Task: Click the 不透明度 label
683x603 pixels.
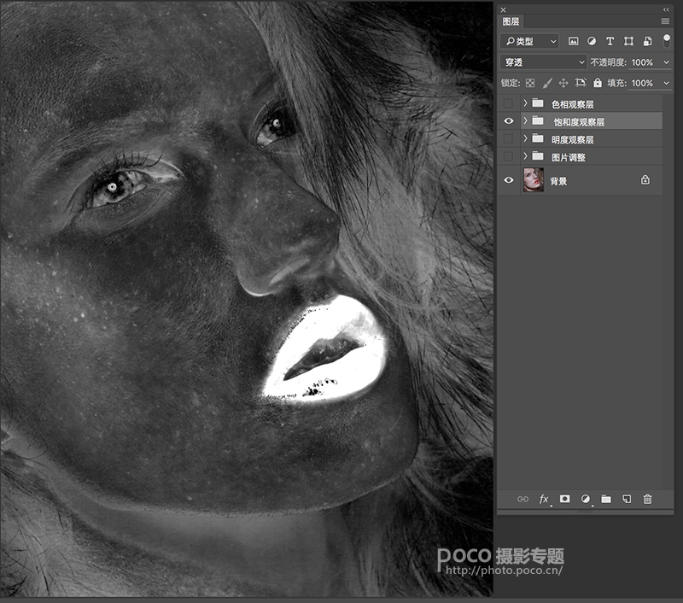Action: click(x=609, y=62)
